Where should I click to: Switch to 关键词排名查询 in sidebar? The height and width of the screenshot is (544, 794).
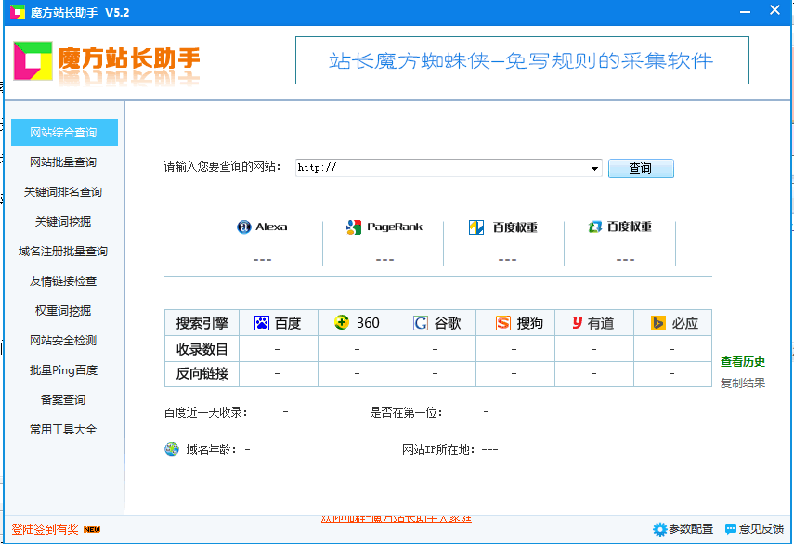[x=63, y=192]
